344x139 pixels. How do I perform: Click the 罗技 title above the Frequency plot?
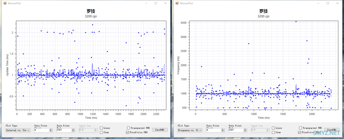click(x=264, y=11)
